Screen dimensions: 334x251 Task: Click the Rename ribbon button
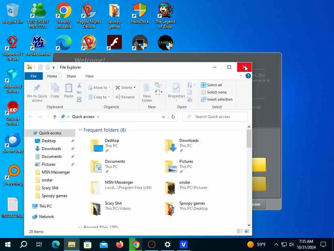[125, 97]
